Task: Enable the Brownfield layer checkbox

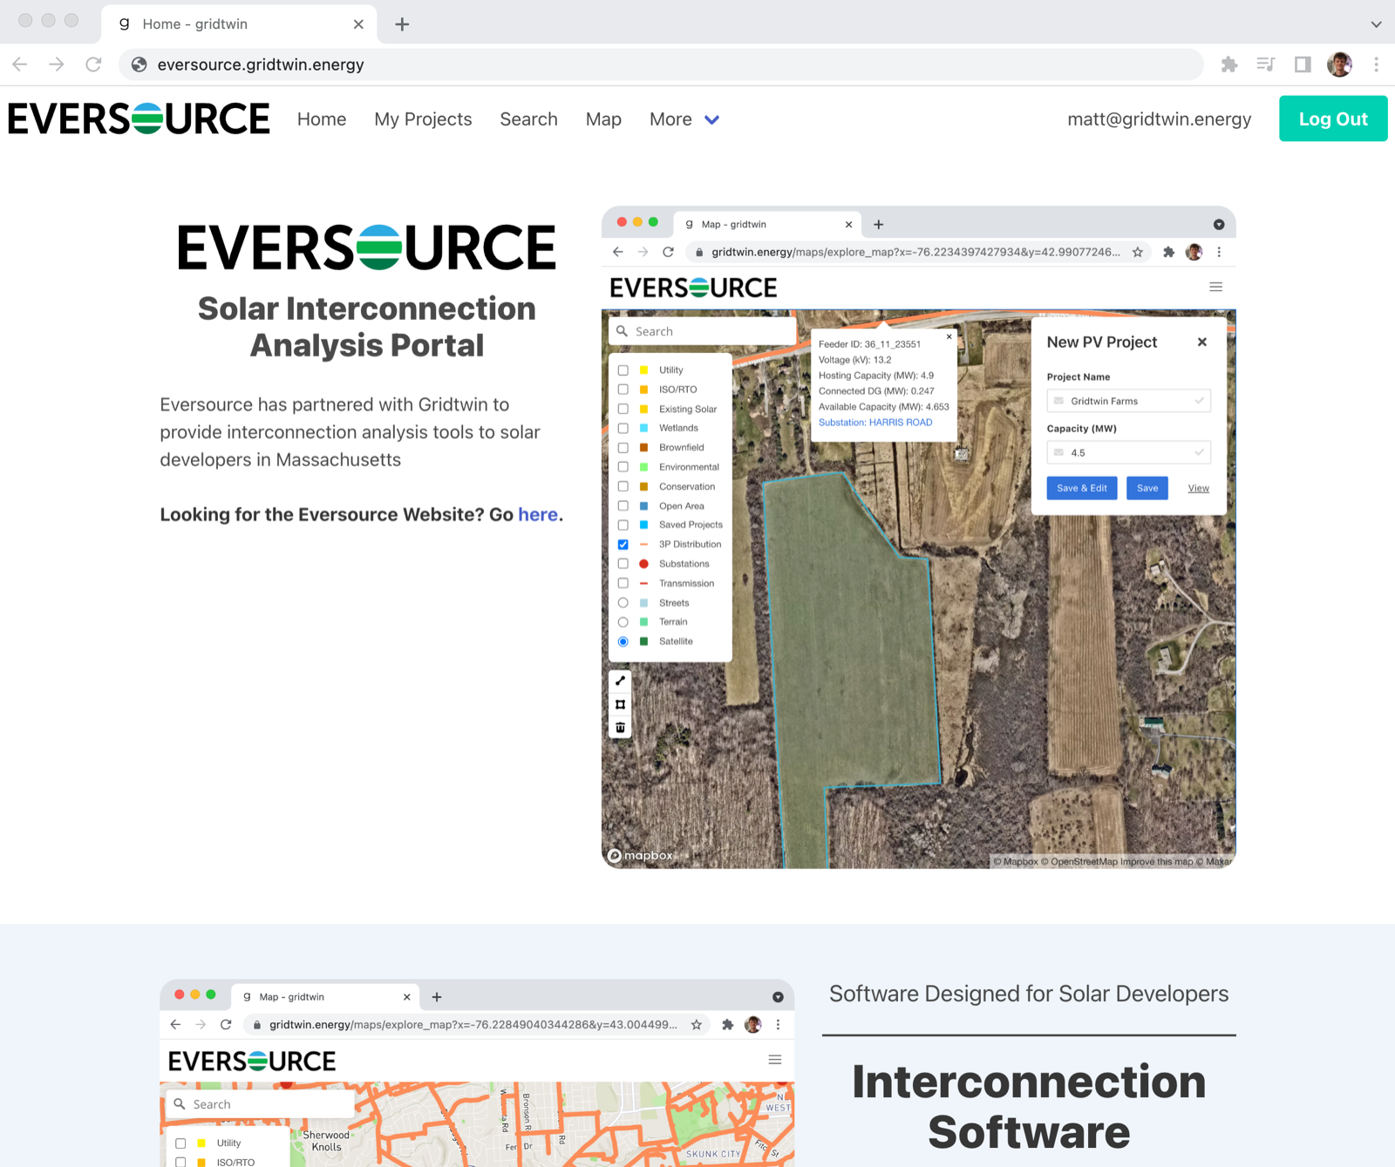Action: click(x=623, y=448)
